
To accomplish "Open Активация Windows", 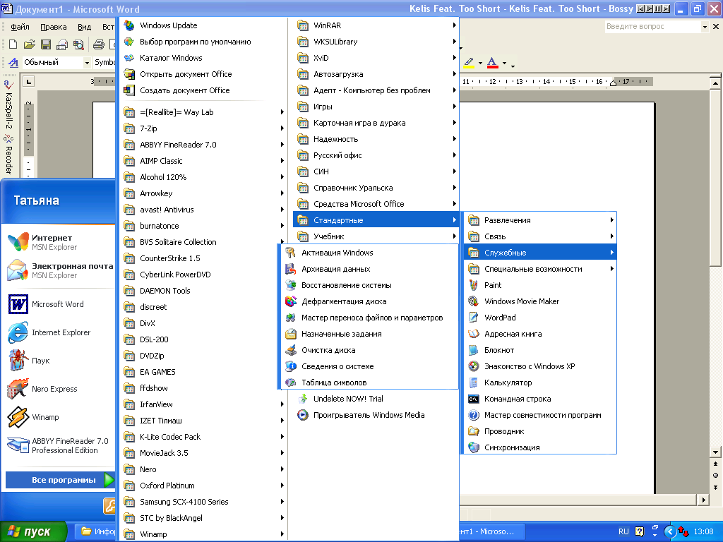I will pos(370,253).
